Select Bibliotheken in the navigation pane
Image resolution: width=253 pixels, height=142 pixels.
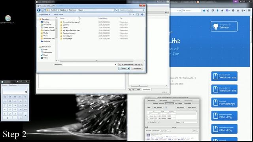(46, 47)
